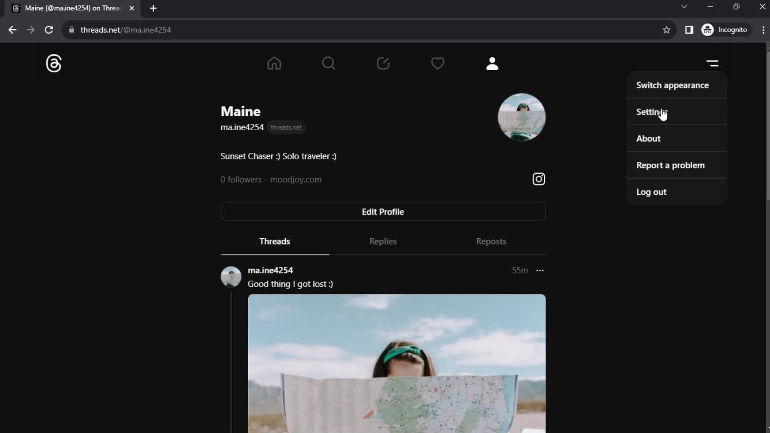Expand the hamburger menu icon

click(713, 63)
